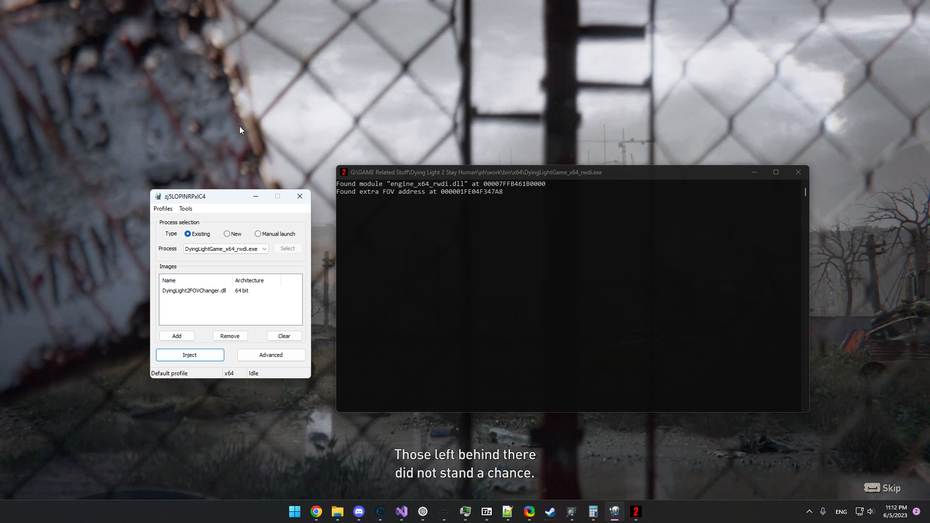Choose the New process type option
This screenshot has width=930, height=523.
pos(226,233)
